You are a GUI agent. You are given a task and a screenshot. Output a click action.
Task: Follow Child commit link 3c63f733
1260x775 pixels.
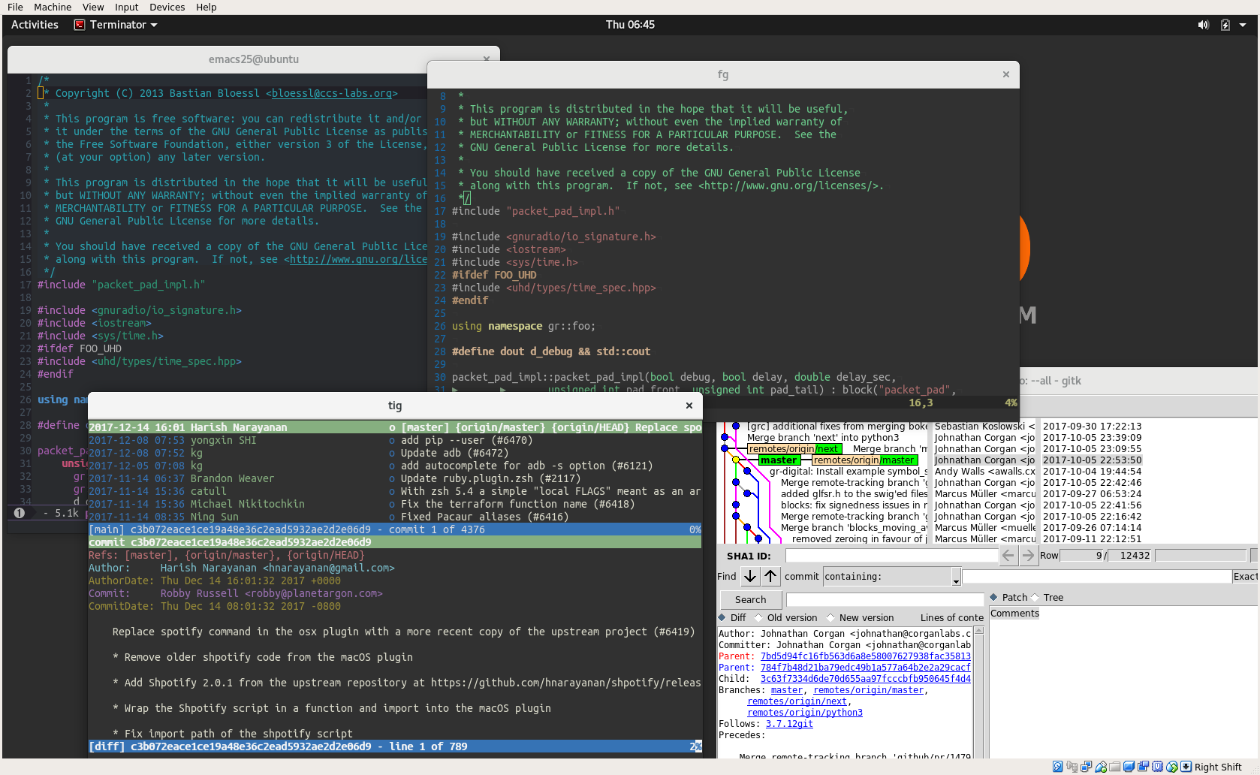pyautogui.click(x=866, y=679)
